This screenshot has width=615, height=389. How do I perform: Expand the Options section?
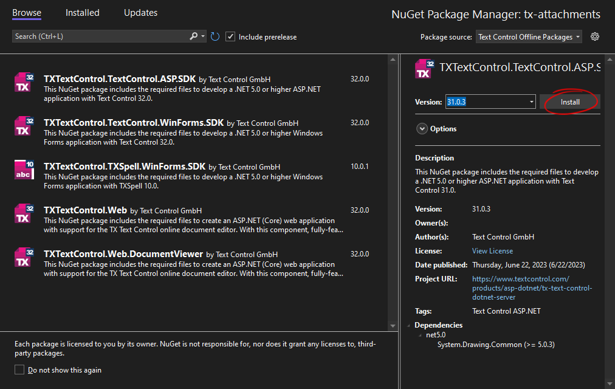tap(422, 129)
